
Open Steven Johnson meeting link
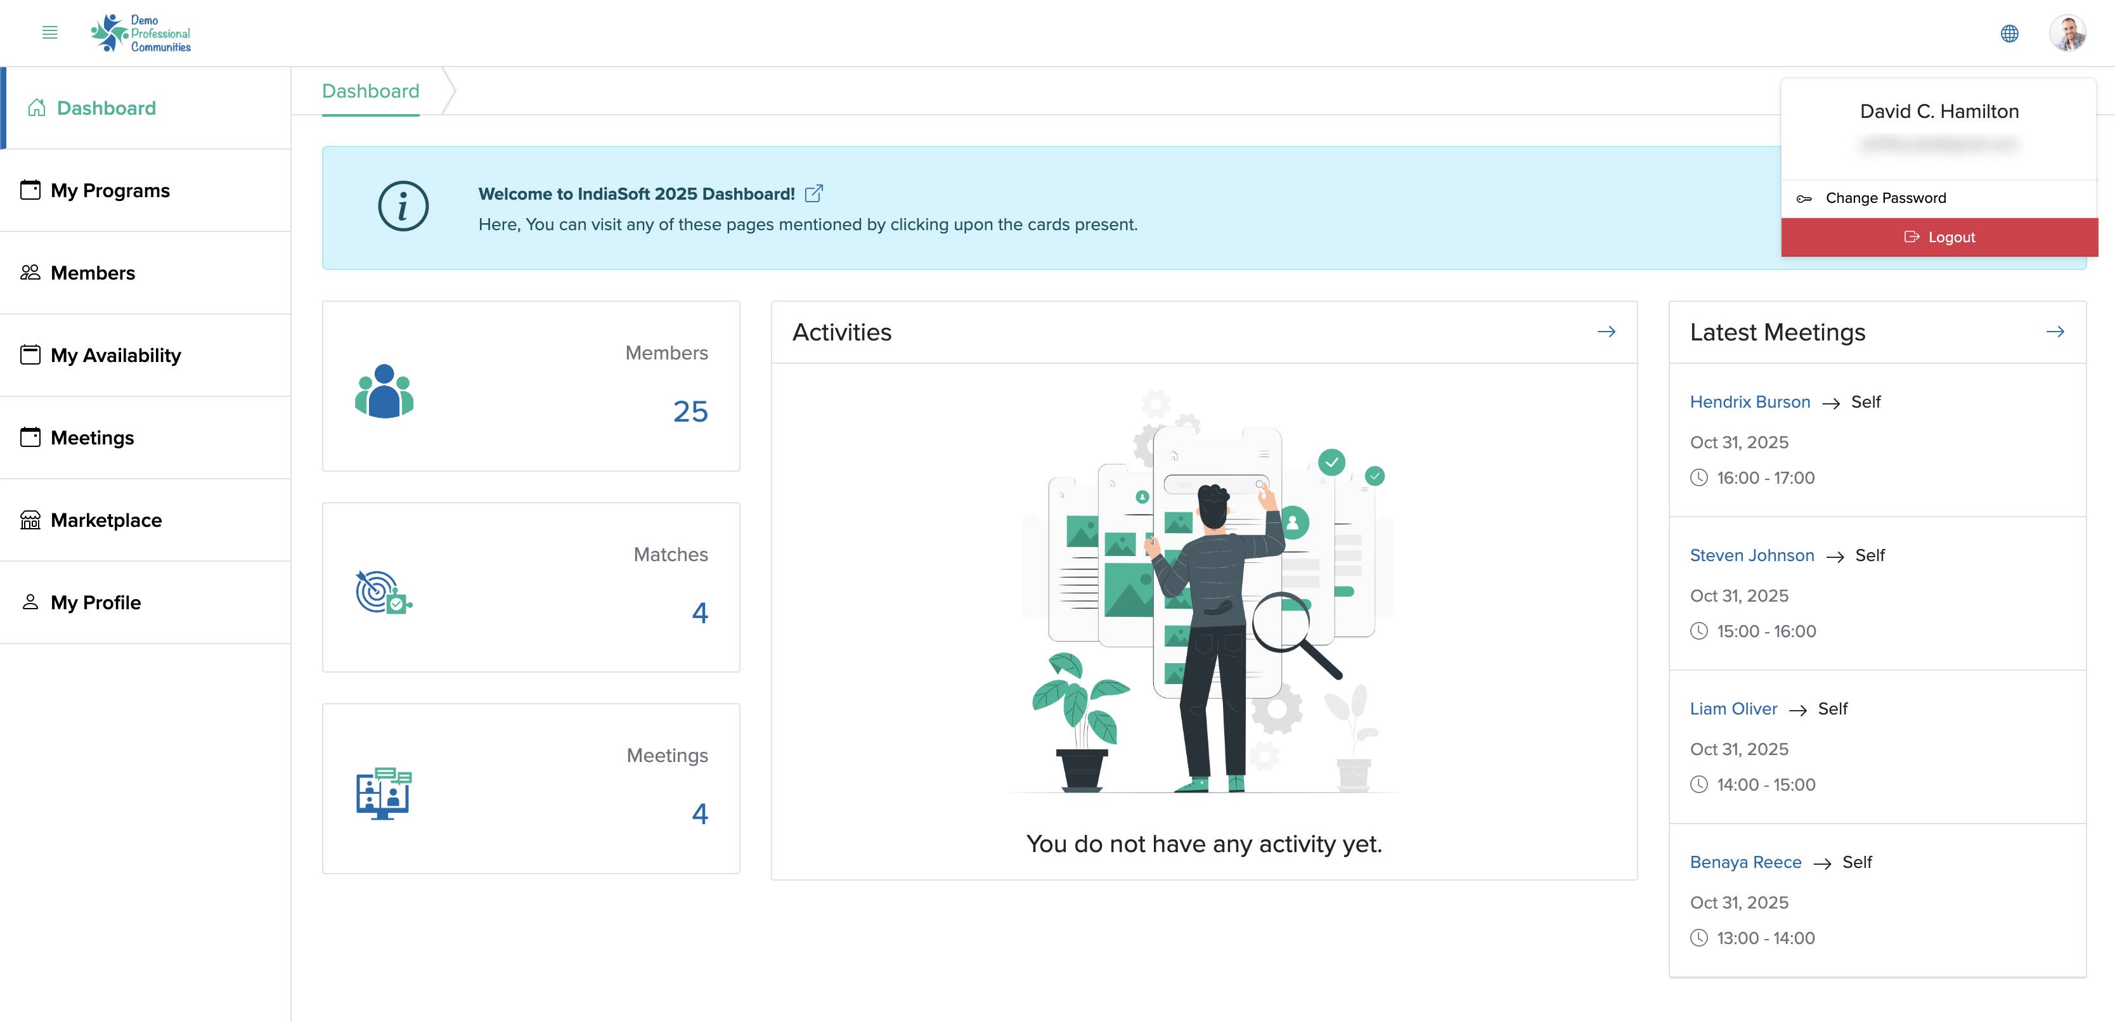pyautogui.click(x=1751, y=555)
